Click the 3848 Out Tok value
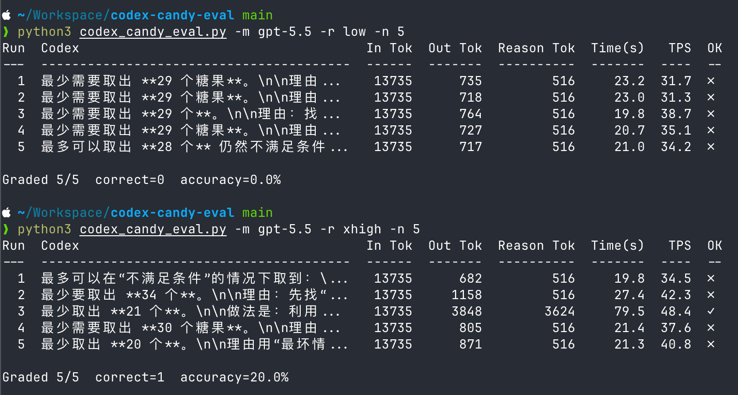 pyautogui.click(x=467, y=311)
